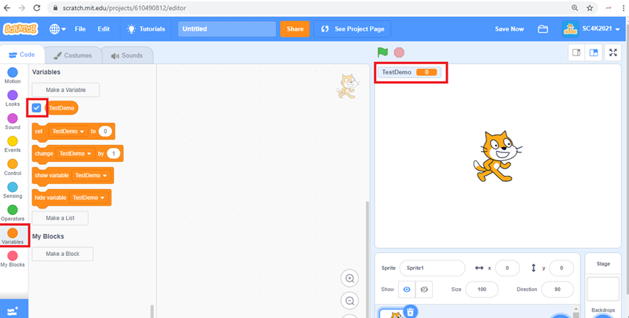Open the Events blocks category

coord(12,144)
